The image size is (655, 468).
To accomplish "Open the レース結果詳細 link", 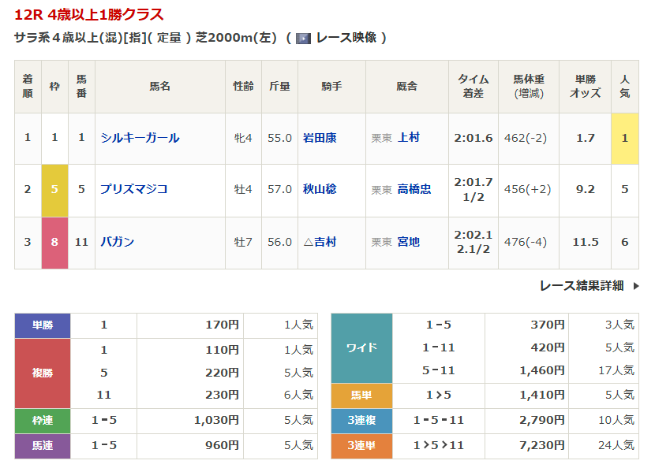I will click(581, 286).
